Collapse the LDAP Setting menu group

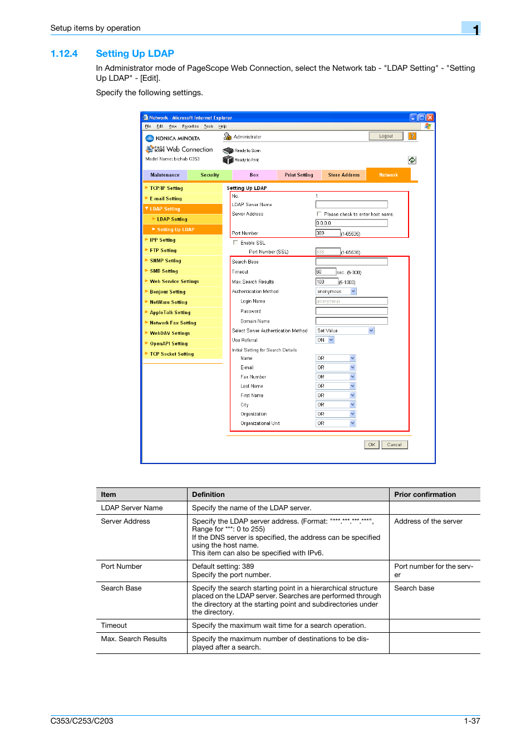coord(183,209)
